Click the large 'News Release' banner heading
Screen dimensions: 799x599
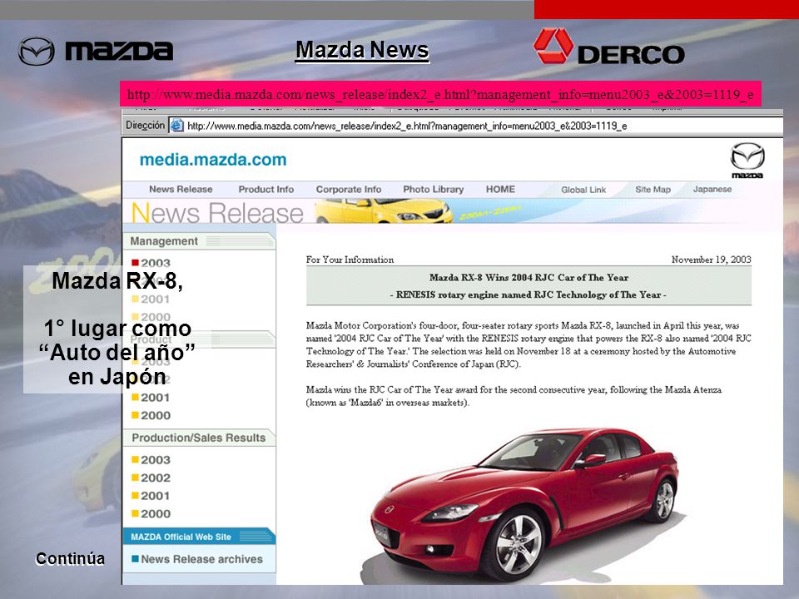217,212
